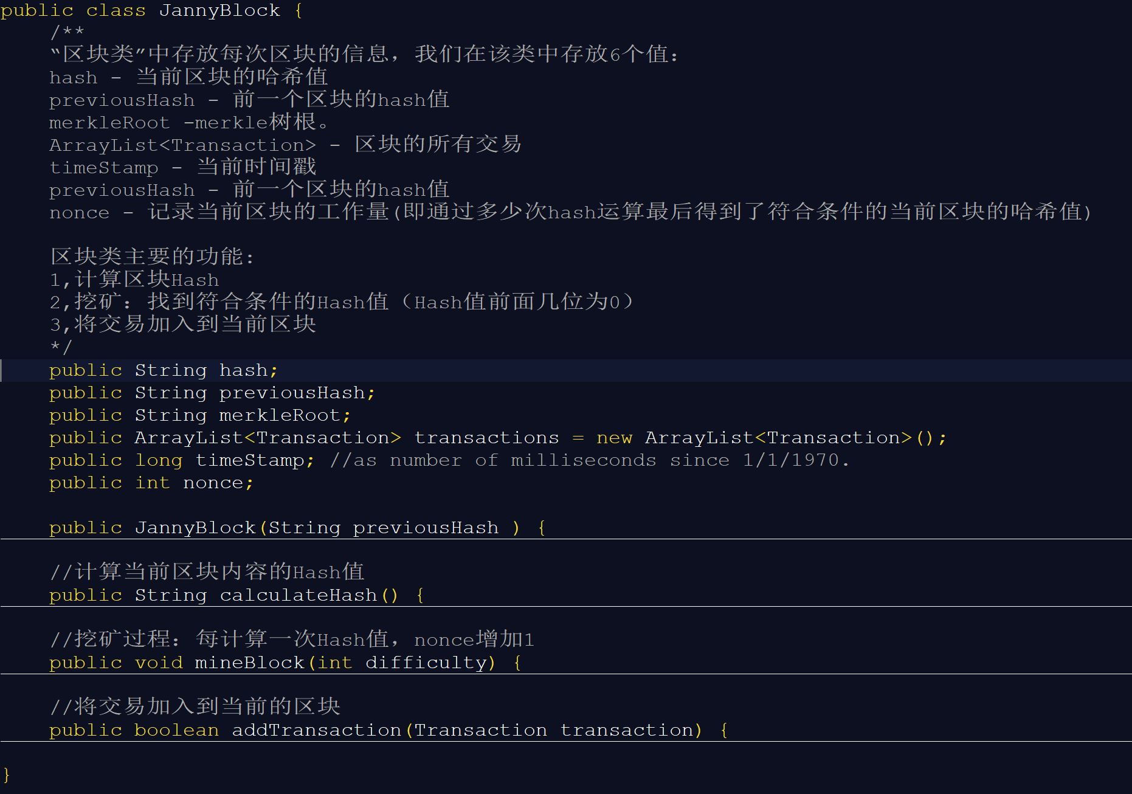Click the 'long' type keyword

pyautogui.click(x=159, y=460)
